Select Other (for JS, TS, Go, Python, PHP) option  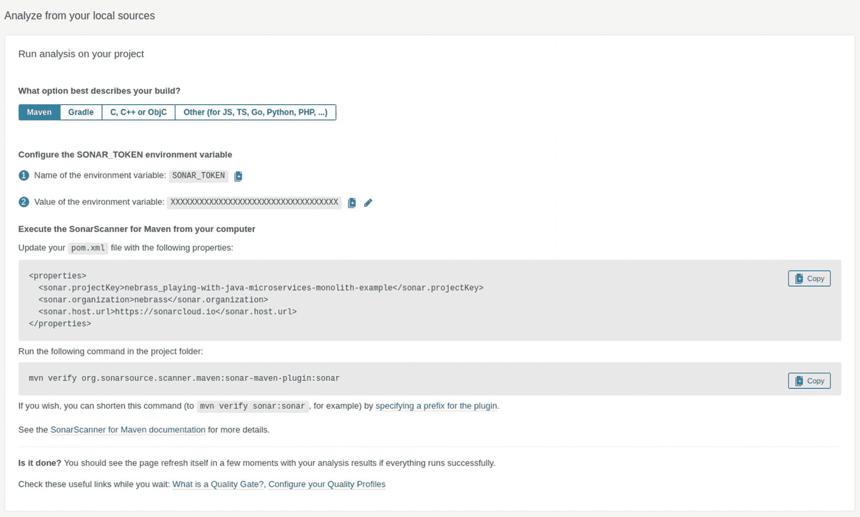pos(255,112)
